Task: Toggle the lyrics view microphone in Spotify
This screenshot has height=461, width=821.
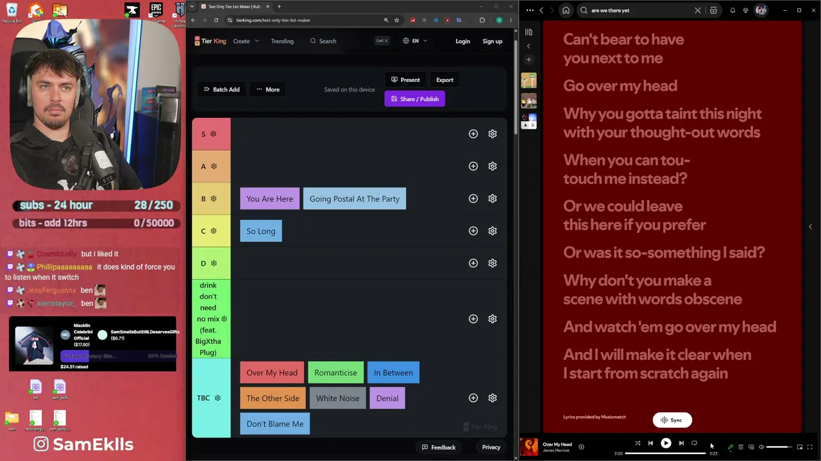Action: tap(731, 447)
